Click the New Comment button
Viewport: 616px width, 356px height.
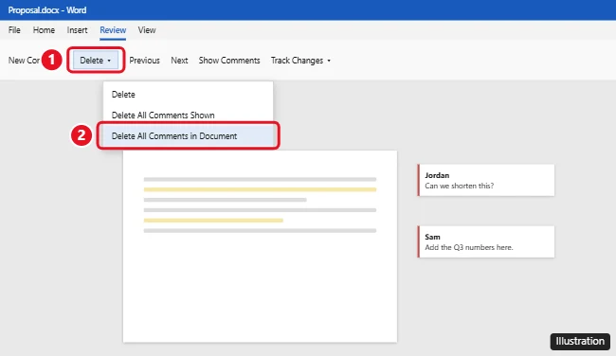24,61
